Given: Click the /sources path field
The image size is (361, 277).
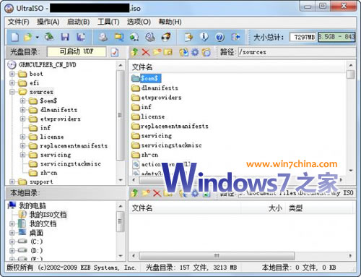Looking at the screenshot, I should (x=297, y=52).
